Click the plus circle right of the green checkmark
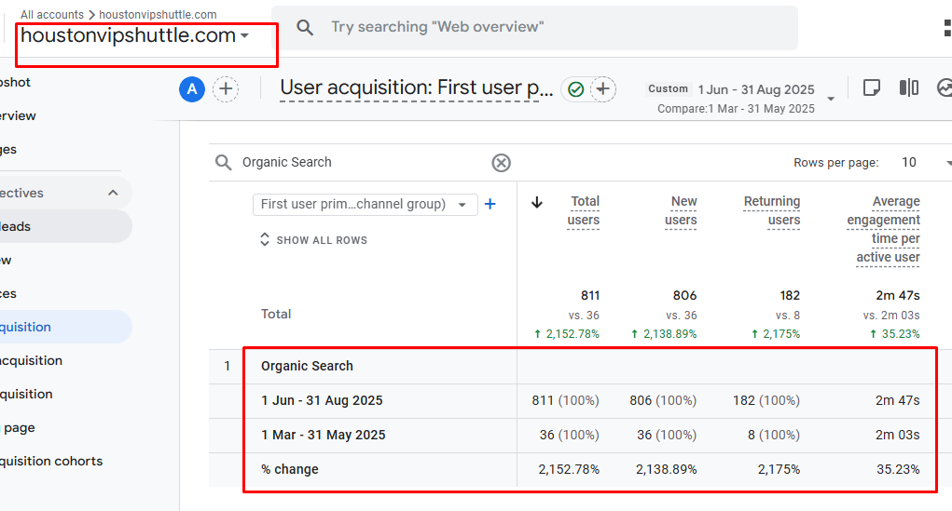This screenshot has width=952, height=511. click(x=603, y=89)
